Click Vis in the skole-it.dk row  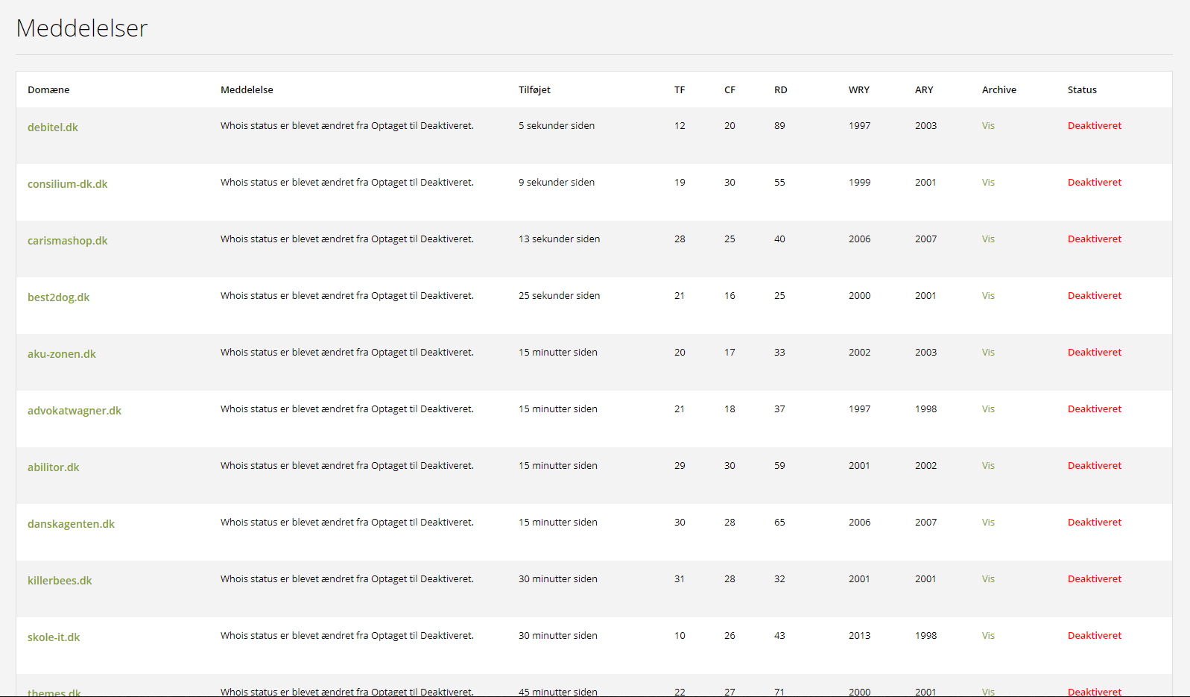coord(988,636)
